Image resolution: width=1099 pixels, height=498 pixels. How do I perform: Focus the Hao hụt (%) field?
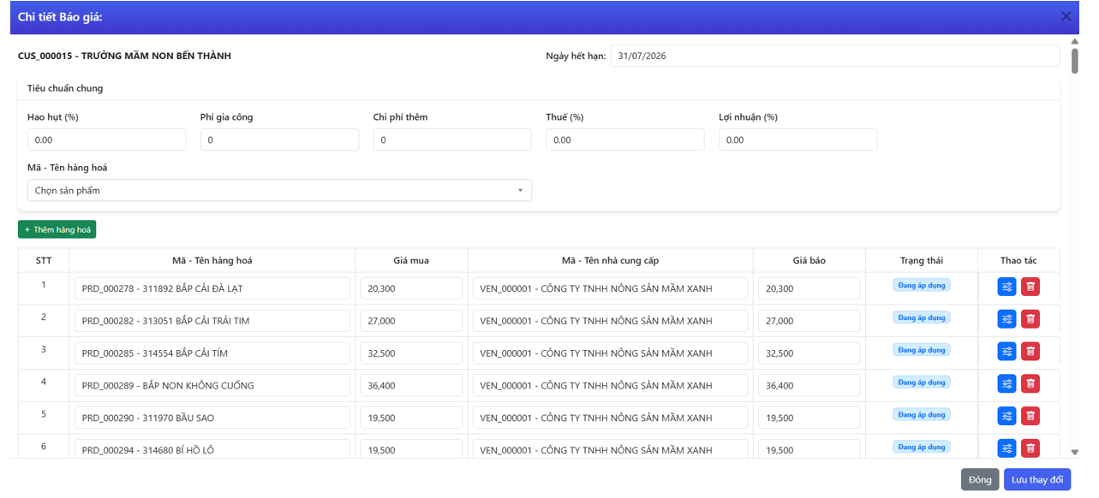106,139
